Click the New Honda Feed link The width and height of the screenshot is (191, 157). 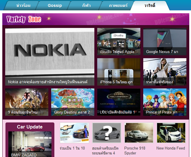point(171,148)
